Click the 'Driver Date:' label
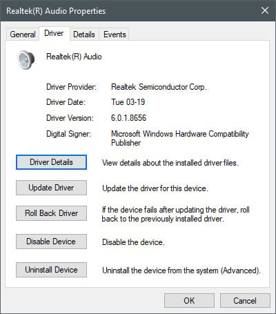 point(66,102)
